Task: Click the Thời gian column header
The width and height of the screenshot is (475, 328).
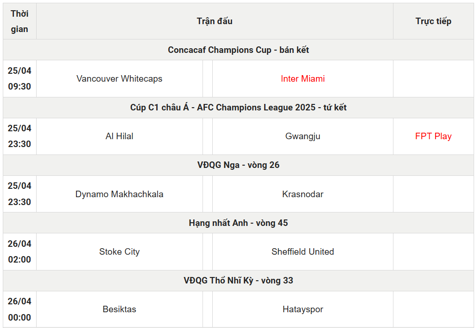Action: (19, 21)
